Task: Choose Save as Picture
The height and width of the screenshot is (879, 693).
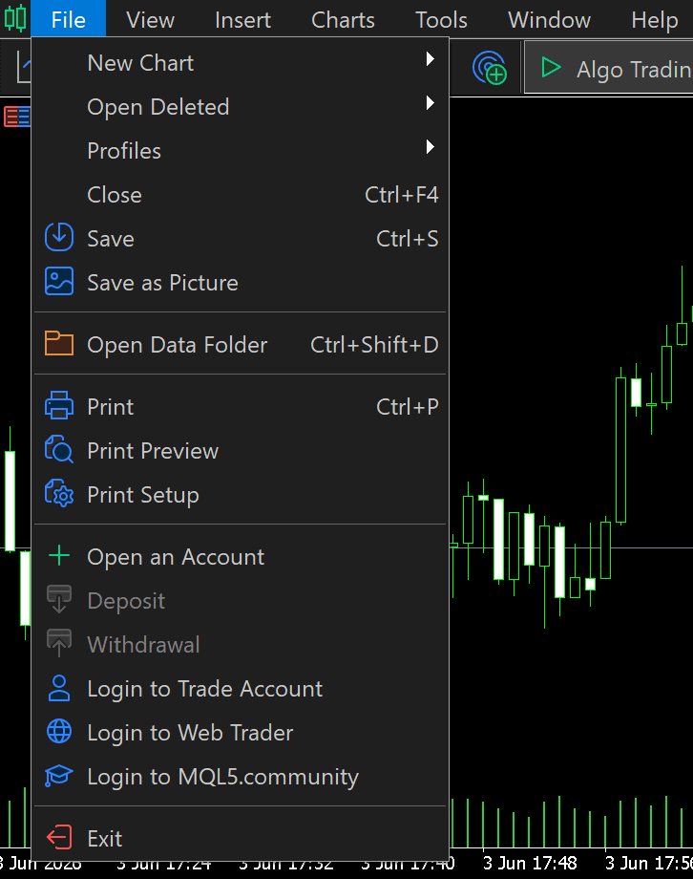Action: click(x=241, y=282)
